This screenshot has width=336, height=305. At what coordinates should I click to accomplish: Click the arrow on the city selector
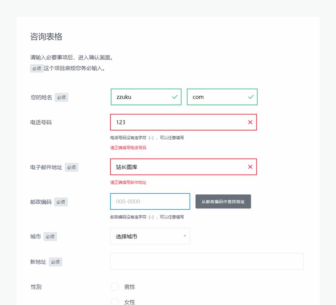coord(184,236)
